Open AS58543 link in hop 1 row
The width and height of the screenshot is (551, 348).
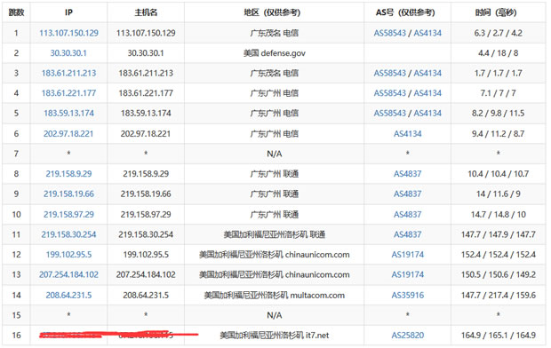pos(390,33)
